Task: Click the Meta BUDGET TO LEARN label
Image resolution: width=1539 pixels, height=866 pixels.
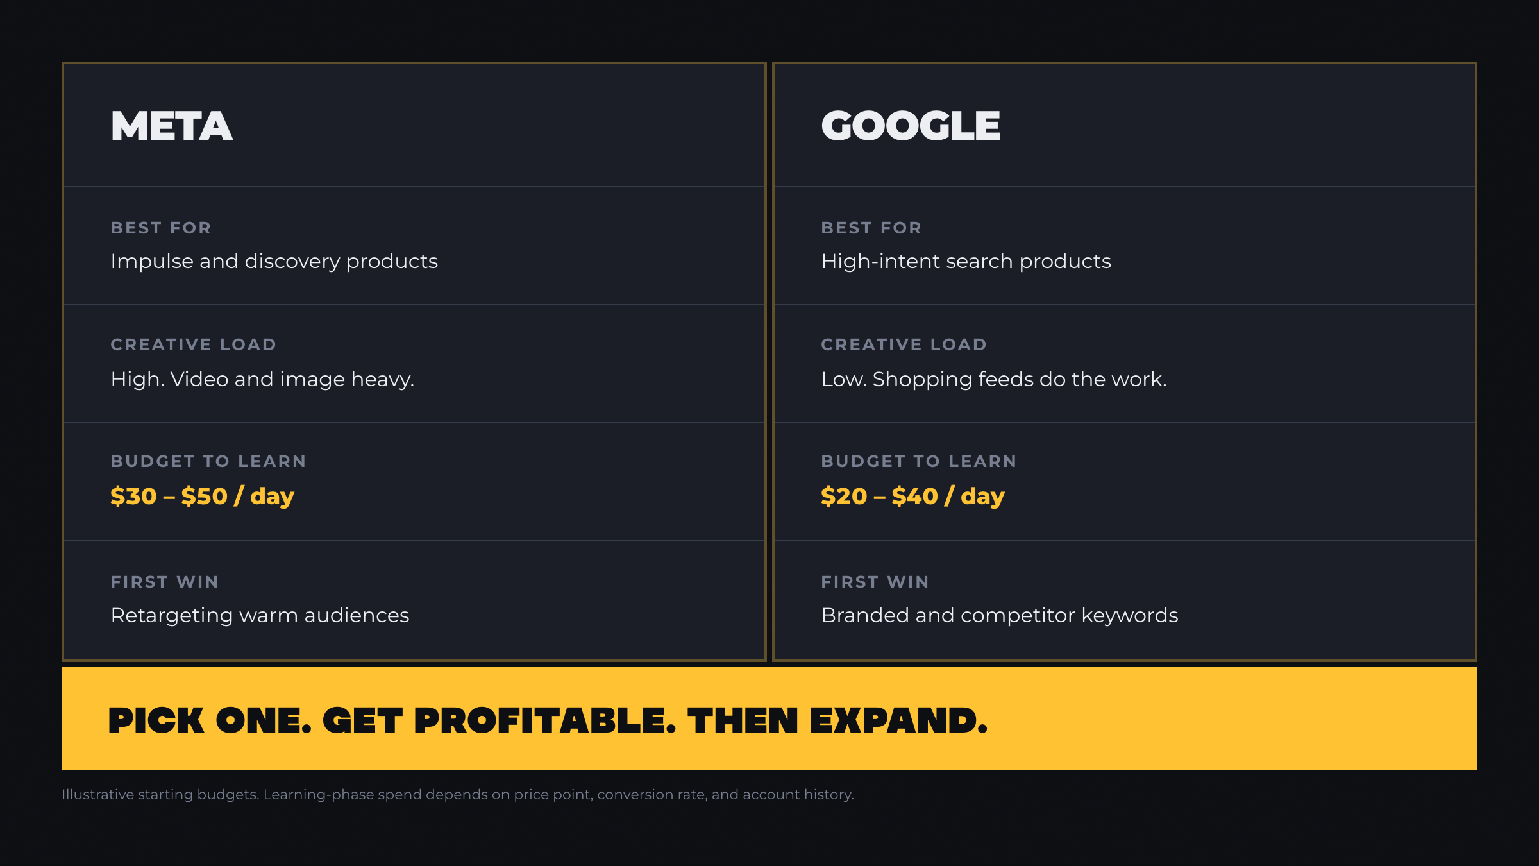Action: [x=208, y=461]
